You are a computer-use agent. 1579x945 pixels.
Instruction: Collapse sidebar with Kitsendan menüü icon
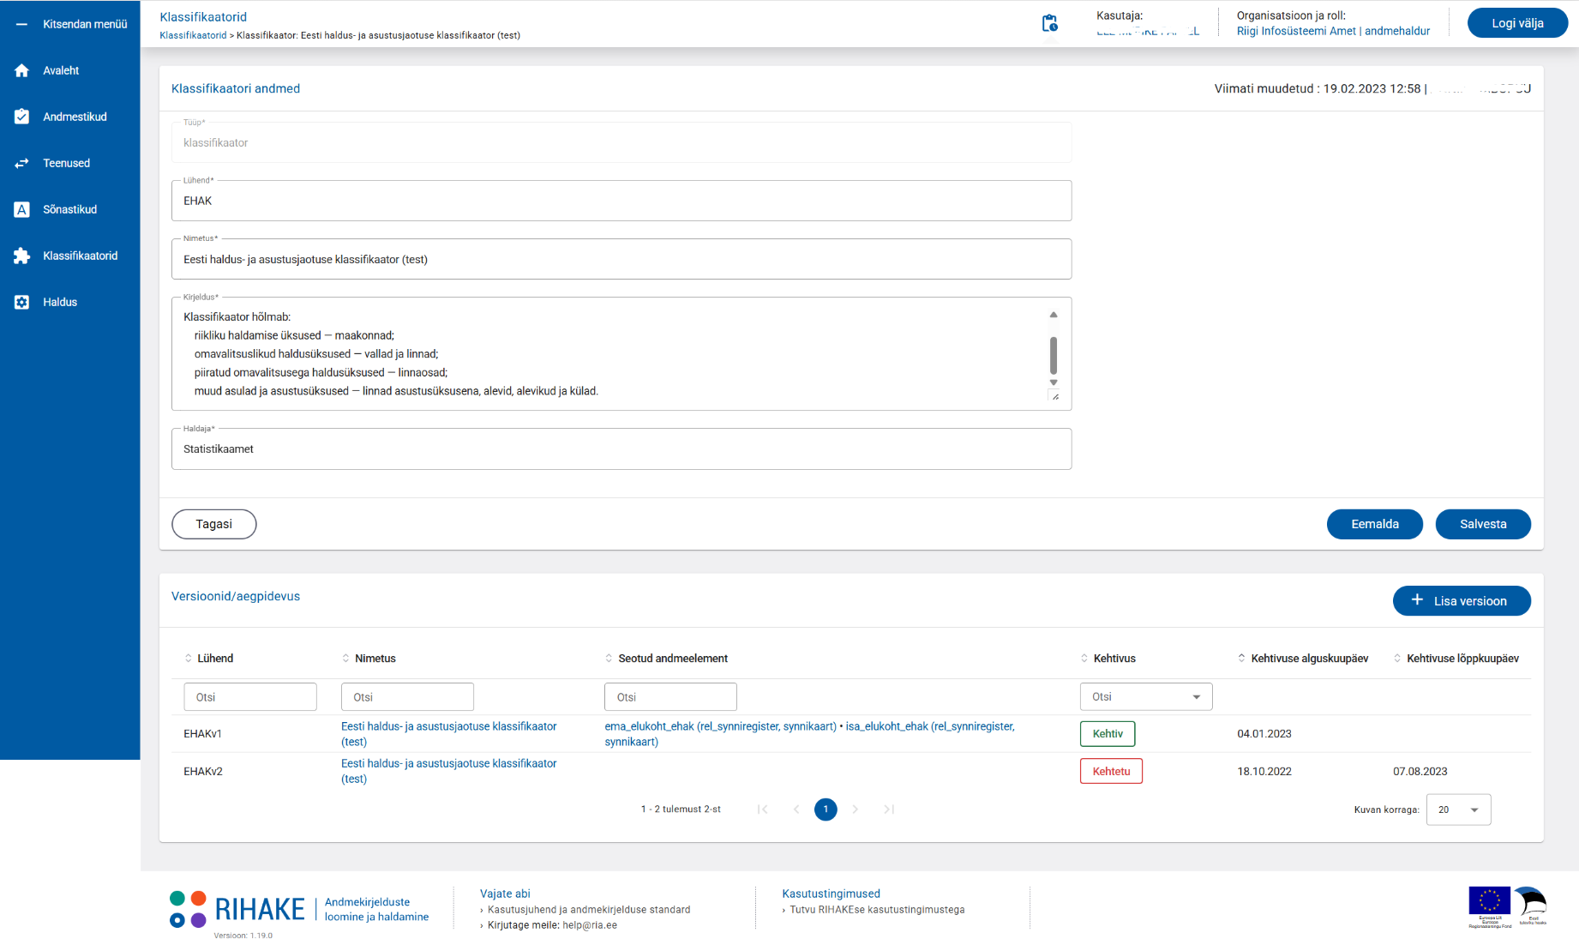(22, 24)
